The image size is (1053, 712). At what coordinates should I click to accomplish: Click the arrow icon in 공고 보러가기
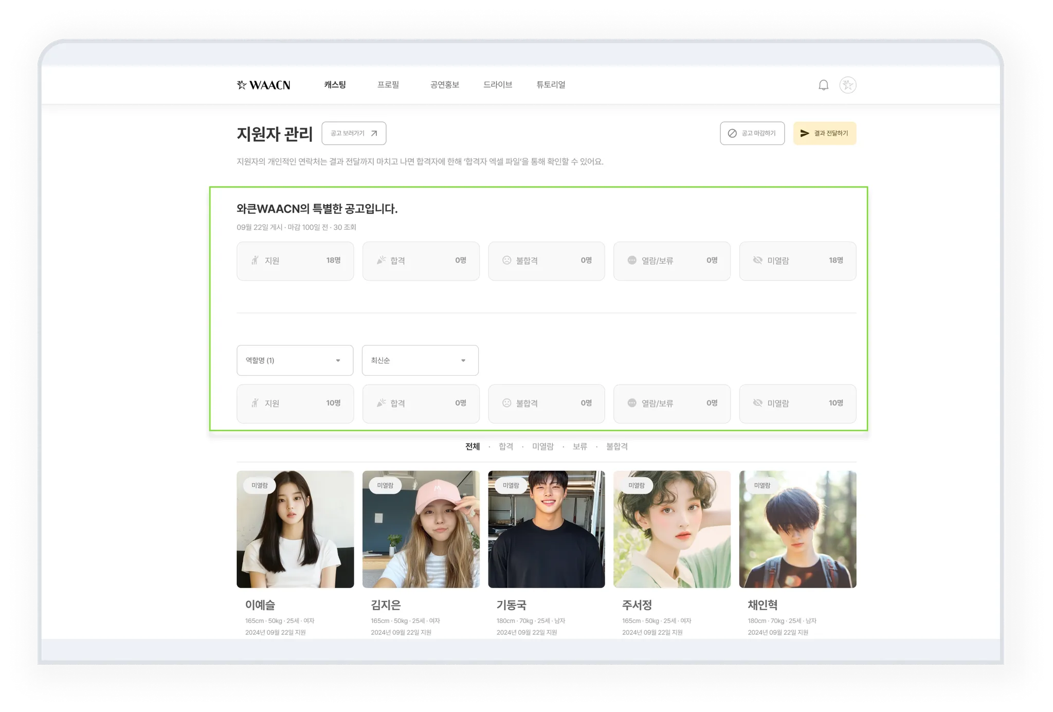point(374,133)
